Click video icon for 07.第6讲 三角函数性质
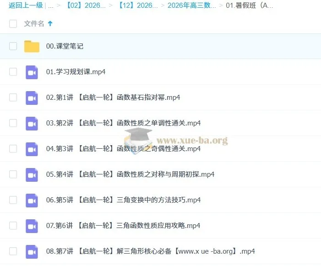The width and height of the screenshot is (321, 266). coord(32,226)
